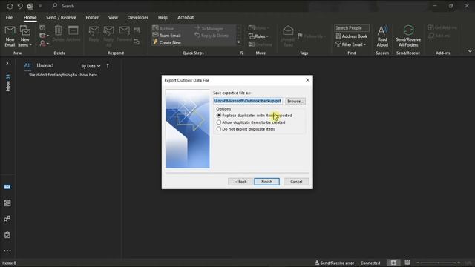Screen dimensions: 475x267
Task: Show All messages tab
Action: point(27,65)
